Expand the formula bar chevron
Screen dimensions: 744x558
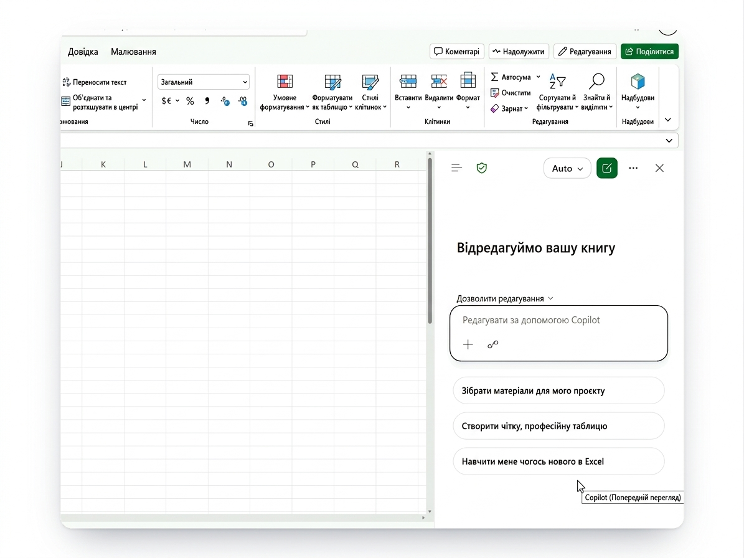669,141
